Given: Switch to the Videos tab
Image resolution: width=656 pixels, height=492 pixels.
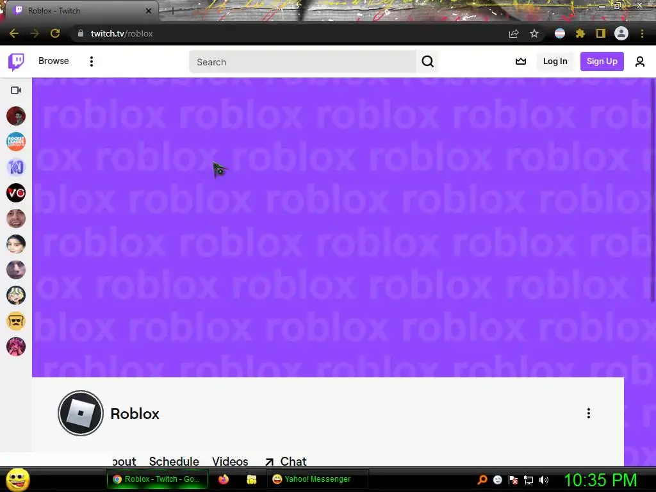Looking at the screenshot, I should (x=230, y=461).
